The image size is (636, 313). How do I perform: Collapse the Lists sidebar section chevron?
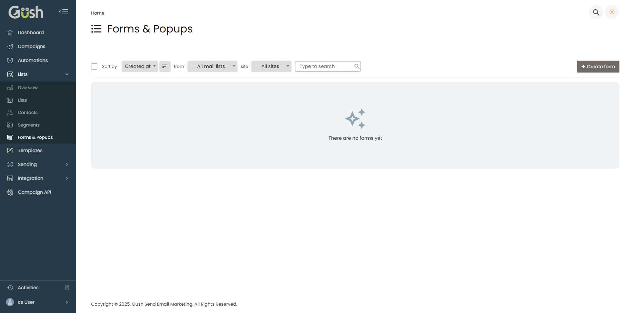point(67,74)
